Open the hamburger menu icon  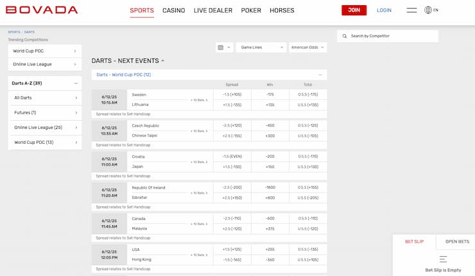pyautogui.click(x=411, y=10)
